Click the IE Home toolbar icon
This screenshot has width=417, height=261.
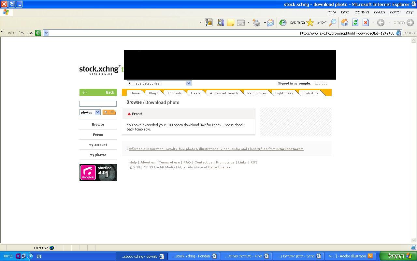[x=345, y=23]
